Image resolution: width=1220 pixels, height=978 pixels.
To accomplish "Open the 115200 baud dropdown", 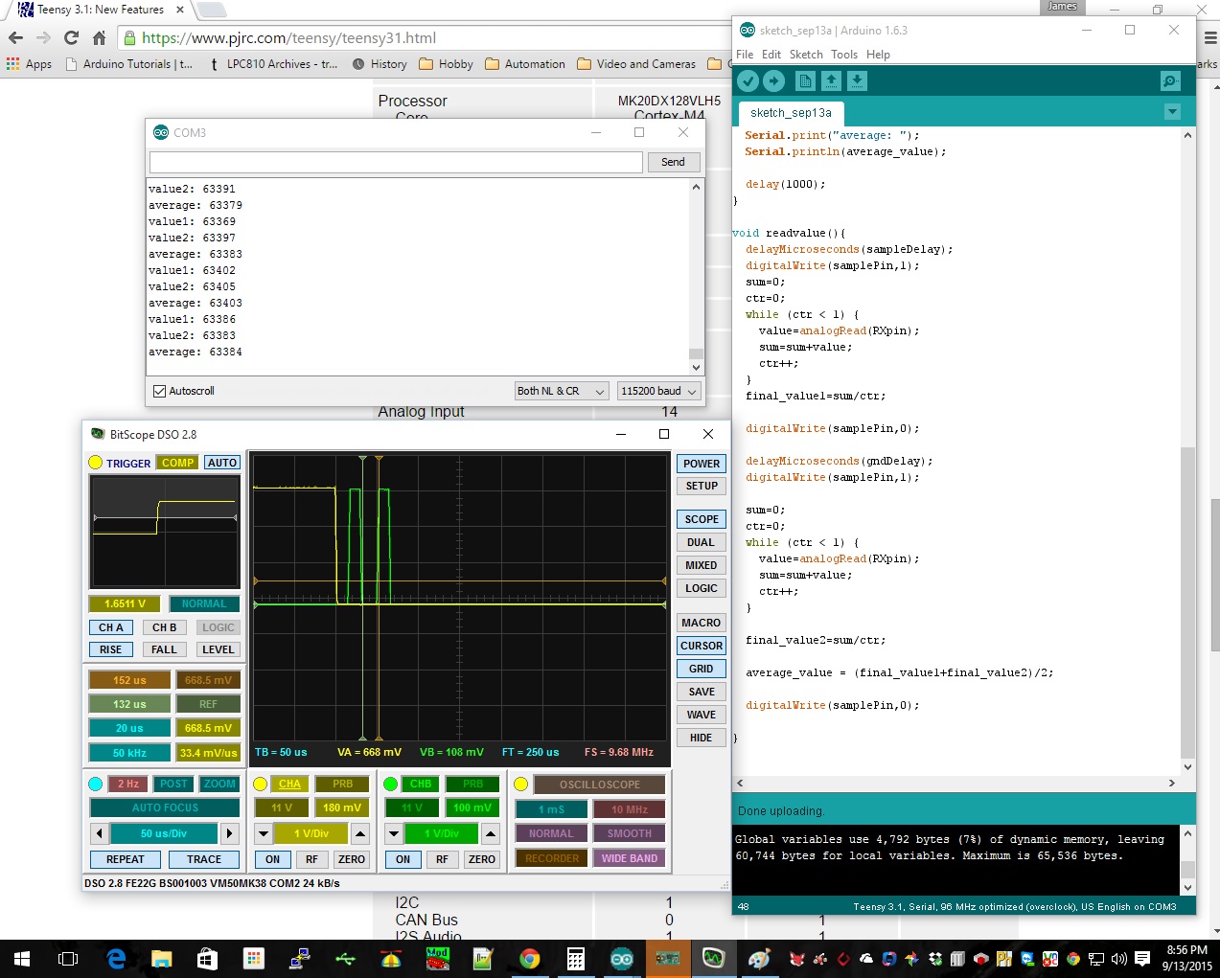I will click(x=658, y=391).
